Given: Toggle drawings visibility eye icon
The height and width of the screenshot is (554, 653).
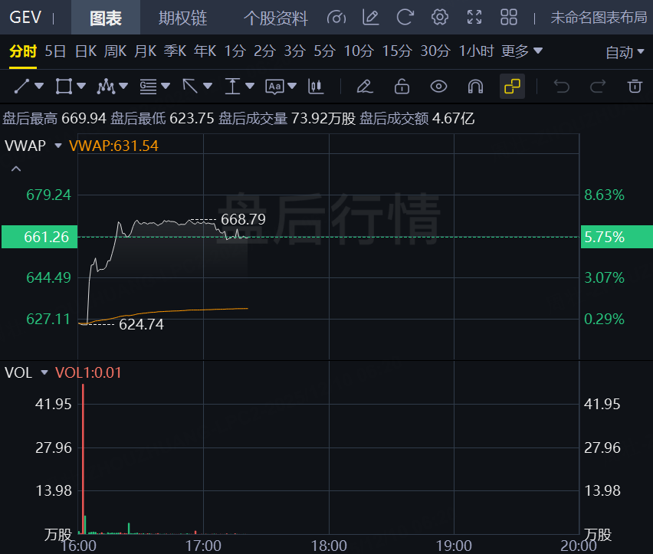Looking at the screenshot, I should point(438,87).
